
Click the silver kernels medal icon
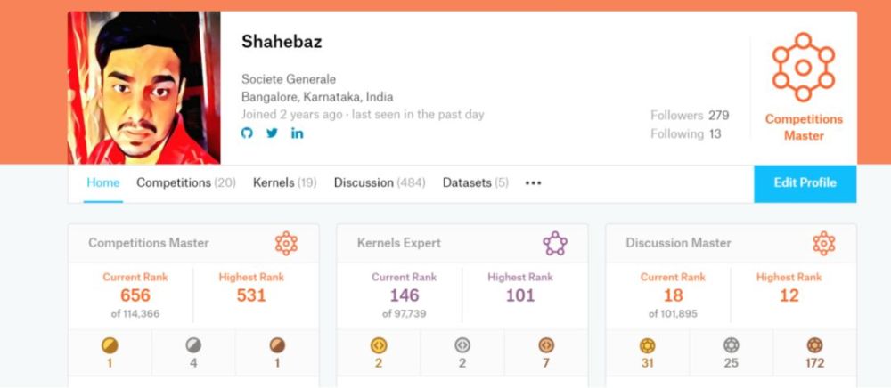coord(462,345)
